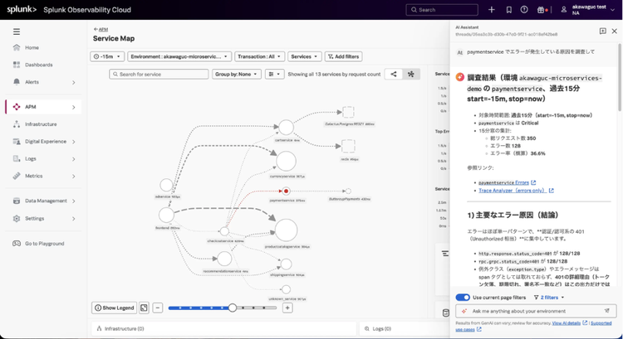
Task: Open the Transaction: All dropdown
Action: click(x=259, y=56)
